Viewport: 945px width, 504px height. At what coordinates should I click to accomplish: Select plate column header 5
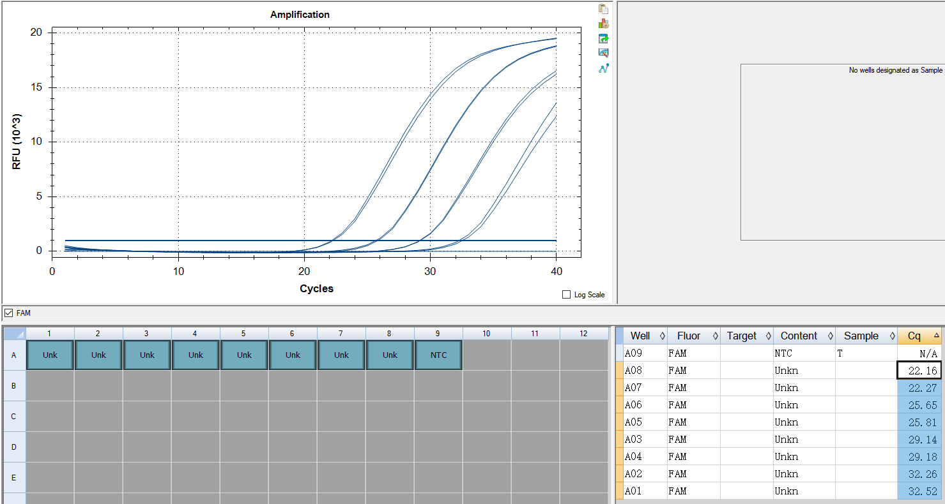tap(244, 334)
